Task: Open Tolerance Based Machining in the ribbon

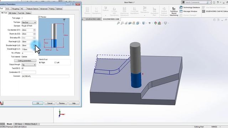Action: pos(174,11)
